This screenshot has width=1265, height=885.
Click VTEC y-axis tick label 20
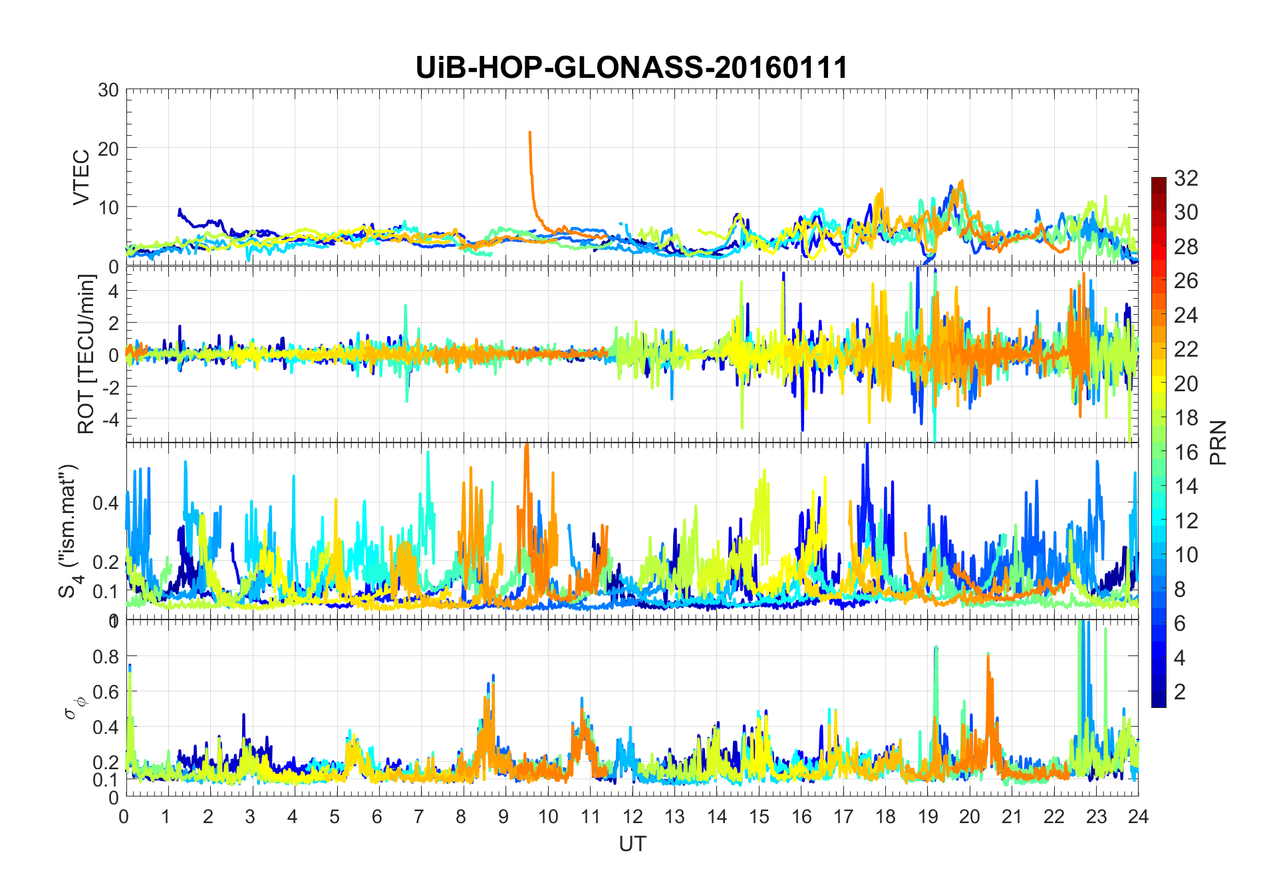pyautogui.click(x=108, y=148)
